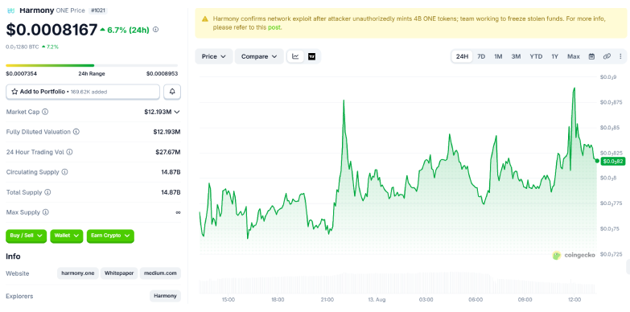Open Total Supply info icon
630x312 pixels.
(x=47, y=192)
